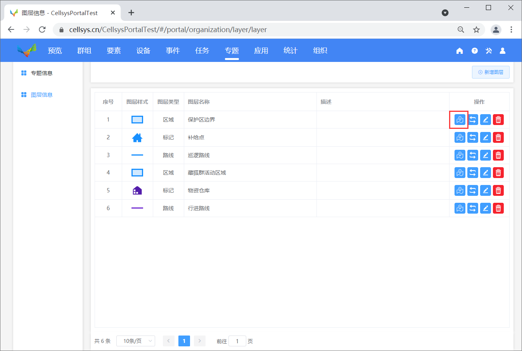Open the 设备 menu
The image size is (522, 351).
(x=143, y=51)
